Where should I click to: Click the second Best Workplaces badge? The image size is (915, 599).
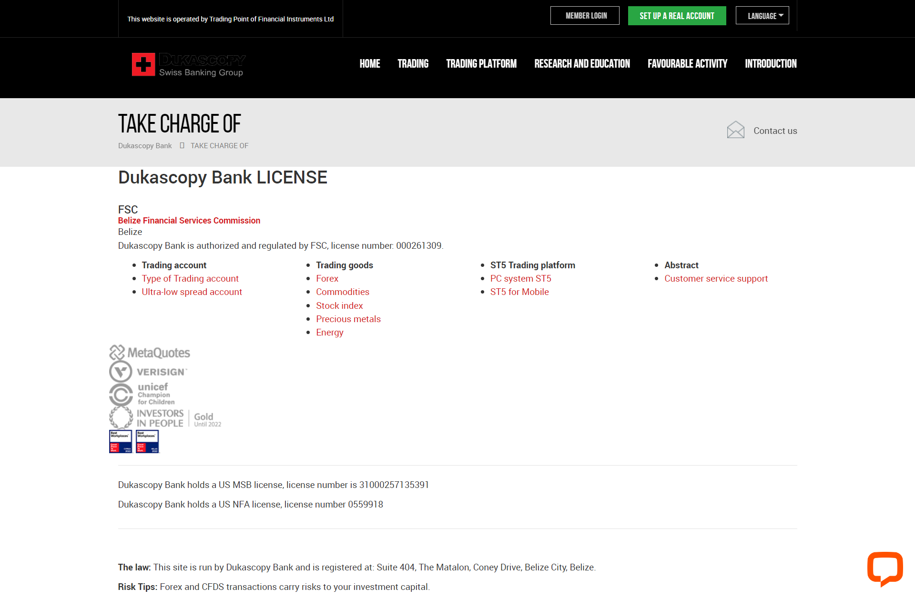(147, 441)
